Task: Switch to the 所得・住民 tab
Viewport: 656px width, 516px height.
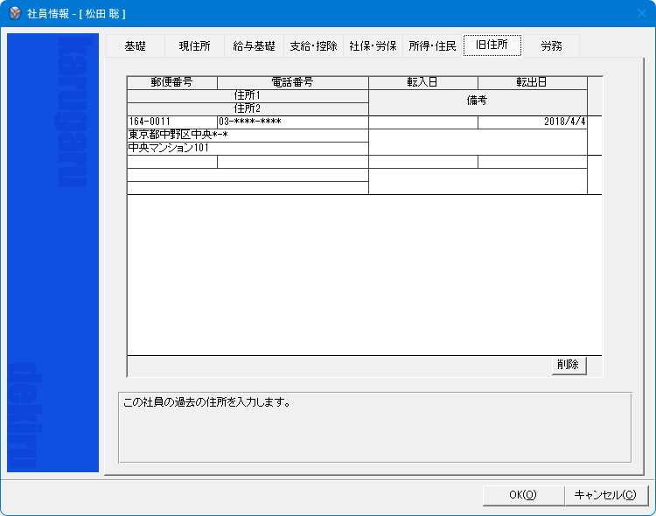Action: [x=432, y=46]
